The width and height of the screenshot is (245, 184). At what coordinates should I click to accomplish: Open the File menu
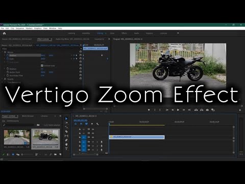[x=3, y=28]
